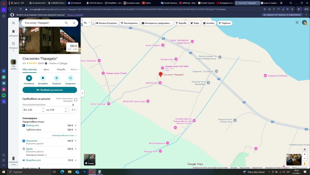Expand the Agoda offer chevron
Viewport: 310px width, 175px height.
point(76,149)
